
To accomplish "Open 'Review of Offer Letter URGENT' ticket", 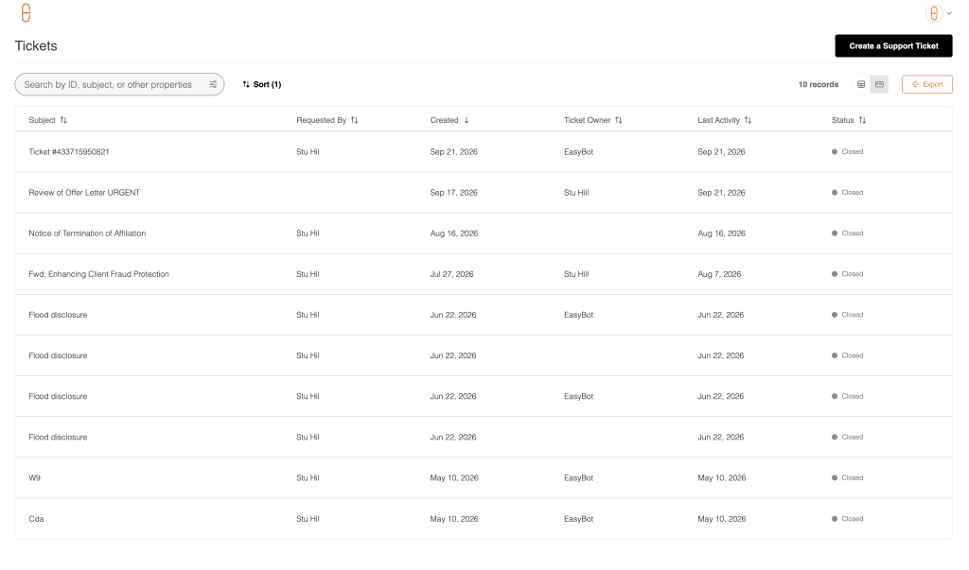I will [84, 193].
